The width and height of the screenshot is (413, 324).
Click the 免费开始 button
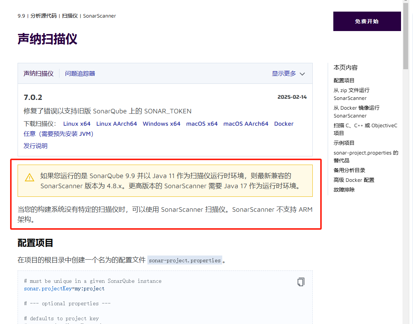367,21
